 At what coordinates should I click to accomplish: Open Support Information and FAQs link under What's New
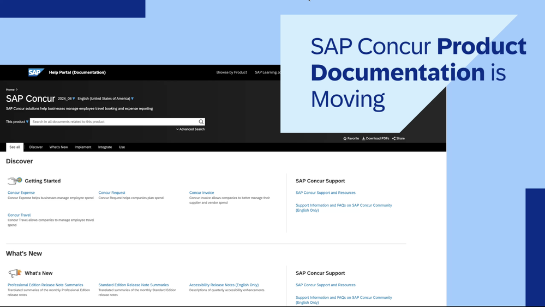coord(344,300)
